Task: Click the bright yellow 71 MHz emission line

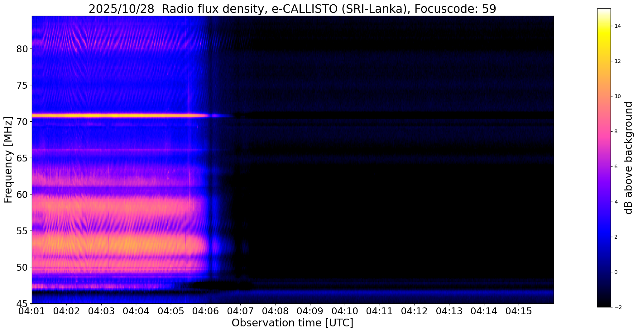Action: [x=120, y=115]
